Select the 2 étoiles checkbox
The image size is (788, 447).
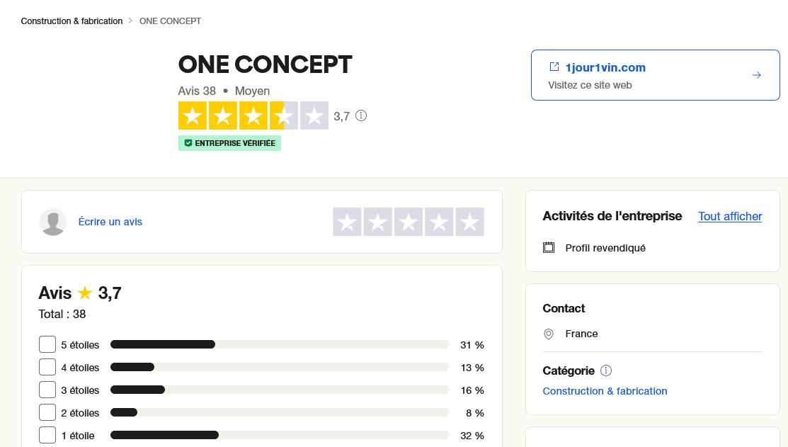[x=47, y=413]
